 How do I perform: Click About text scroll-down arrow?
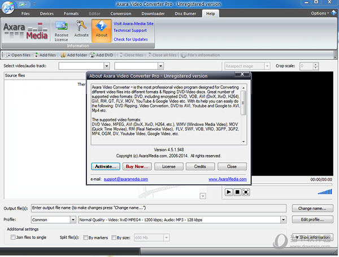pos(244,142)
